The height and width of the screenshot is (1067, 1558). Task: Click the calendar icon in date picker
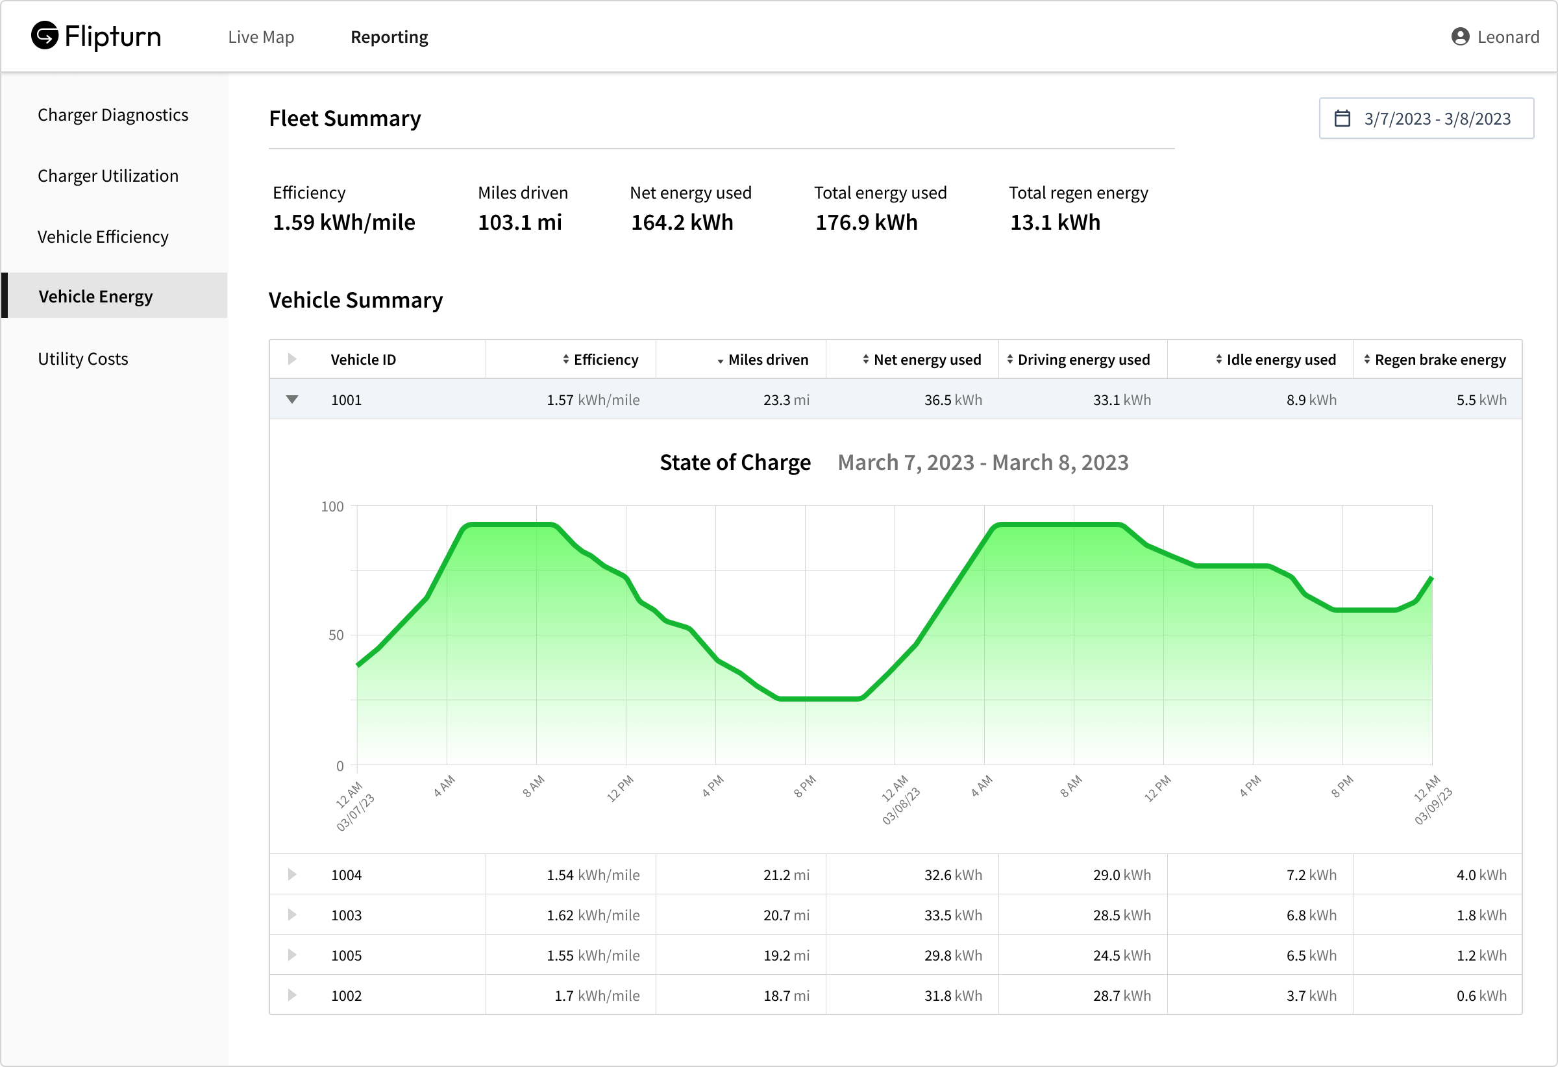pyautogui.click(x=1342, y=119)
